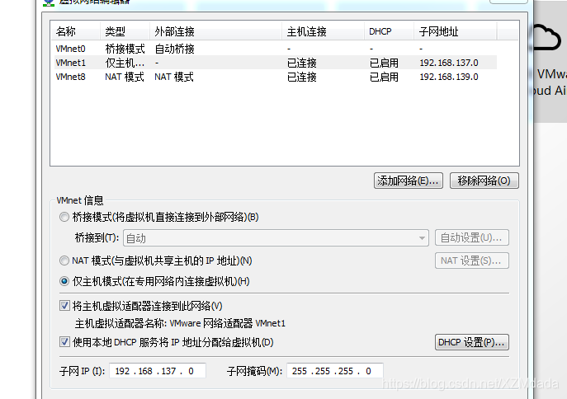This screenshot has width=567, height=399.
Task: Click the cloud icon in VMware window behind
Action: tap(546, 38)
